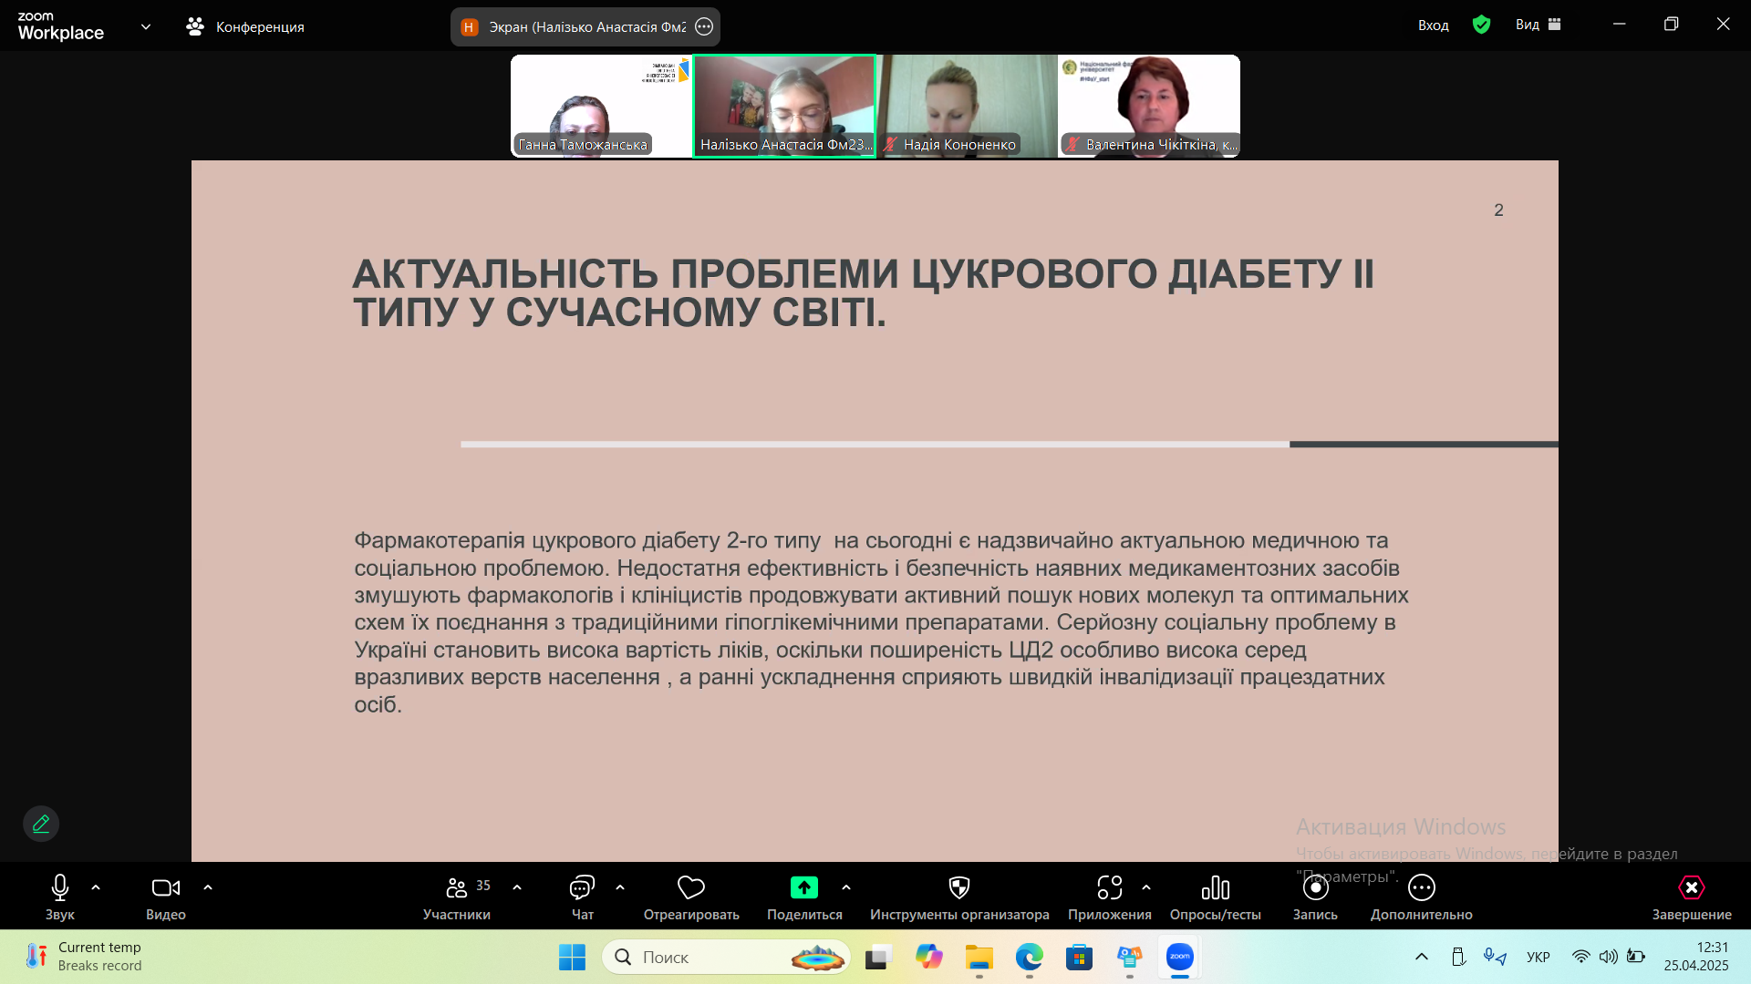Click the red Завершение end meeting button
The height and width of the screenshot is (984, 1751).
click(x=1692, y=897)
